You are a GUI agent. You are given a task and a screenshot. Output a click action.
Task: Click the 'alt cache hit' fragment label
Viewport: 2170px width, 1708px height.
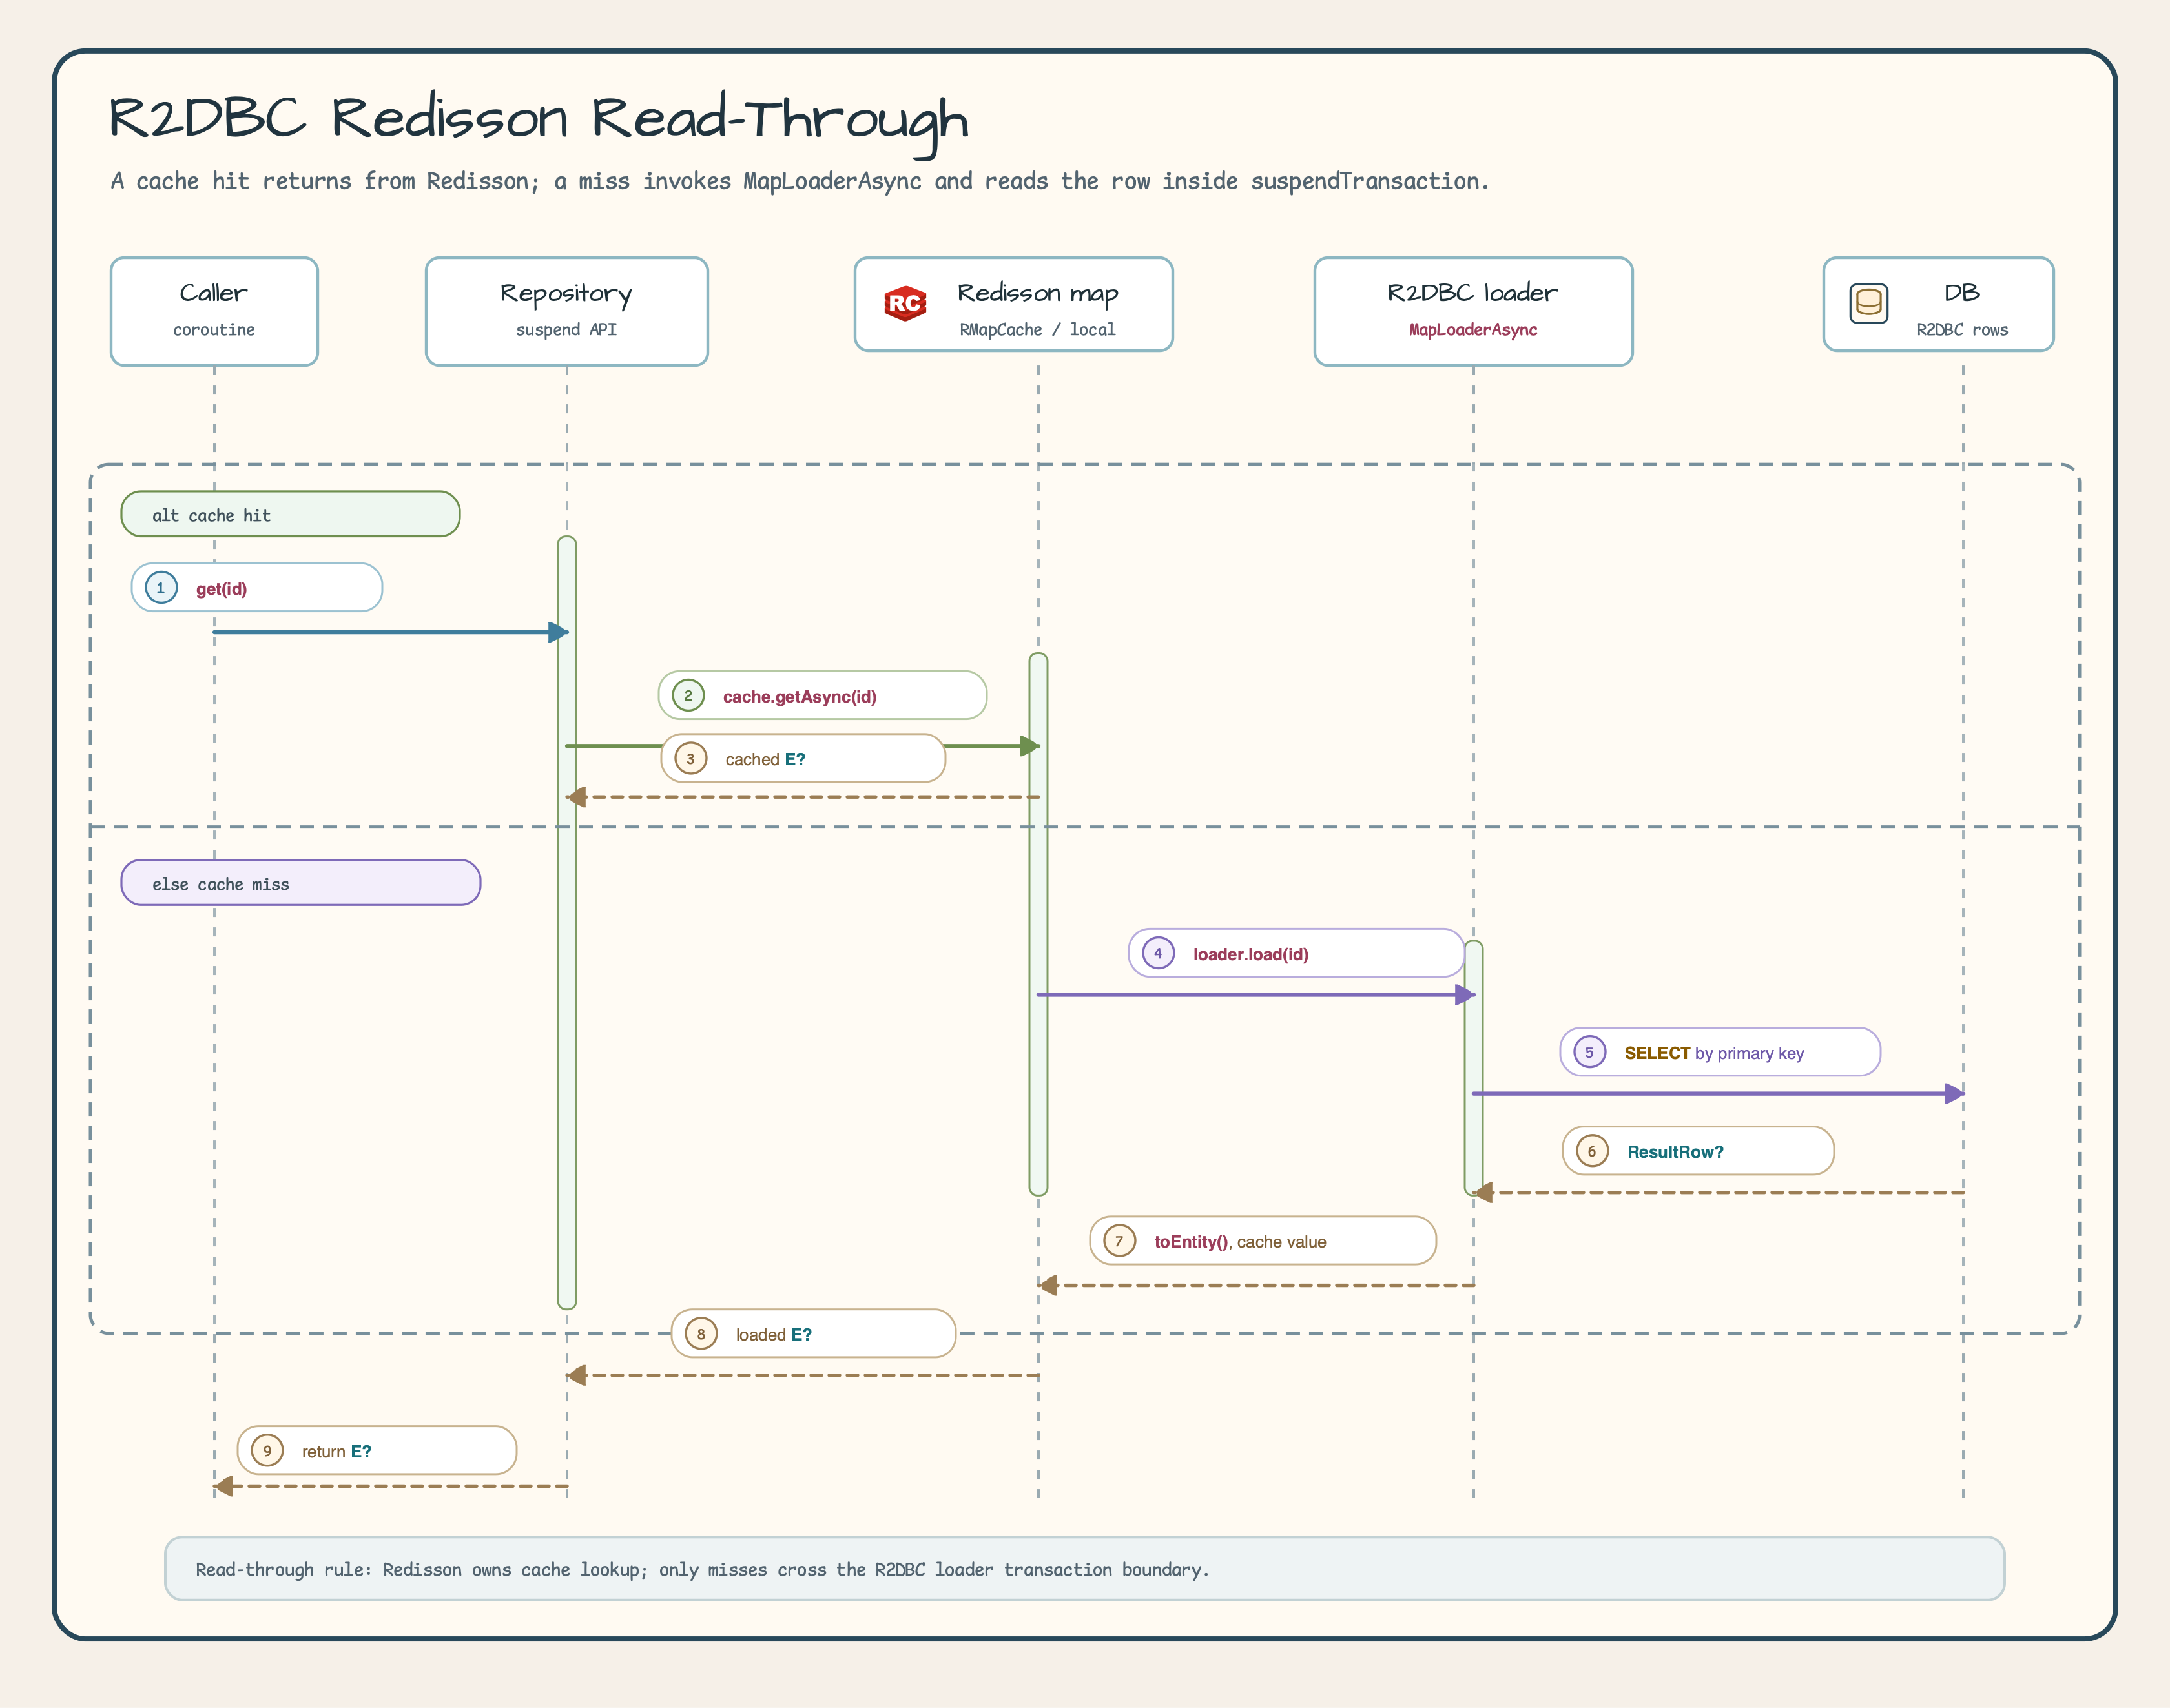point(290,514)
